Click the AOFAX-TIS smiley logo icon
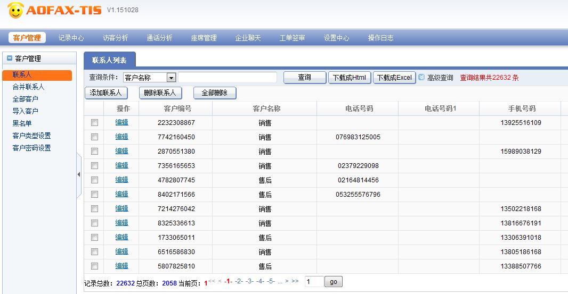 pos(16,10)
